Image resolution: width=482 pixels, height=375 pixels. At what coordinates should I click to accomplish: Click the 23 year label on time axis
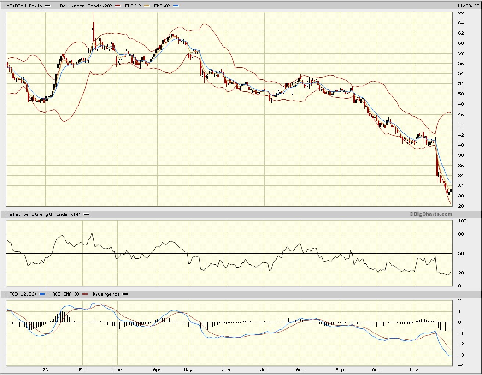[x=45, y=370]
